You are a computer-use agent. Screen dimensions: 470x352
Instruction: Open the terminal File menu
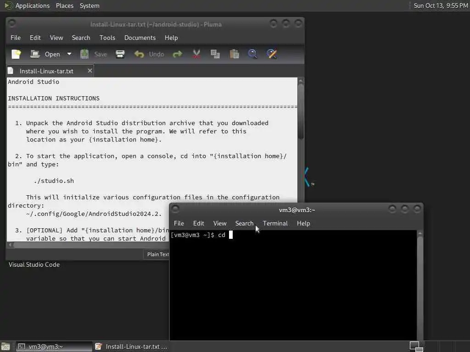(x=179, y=223)
